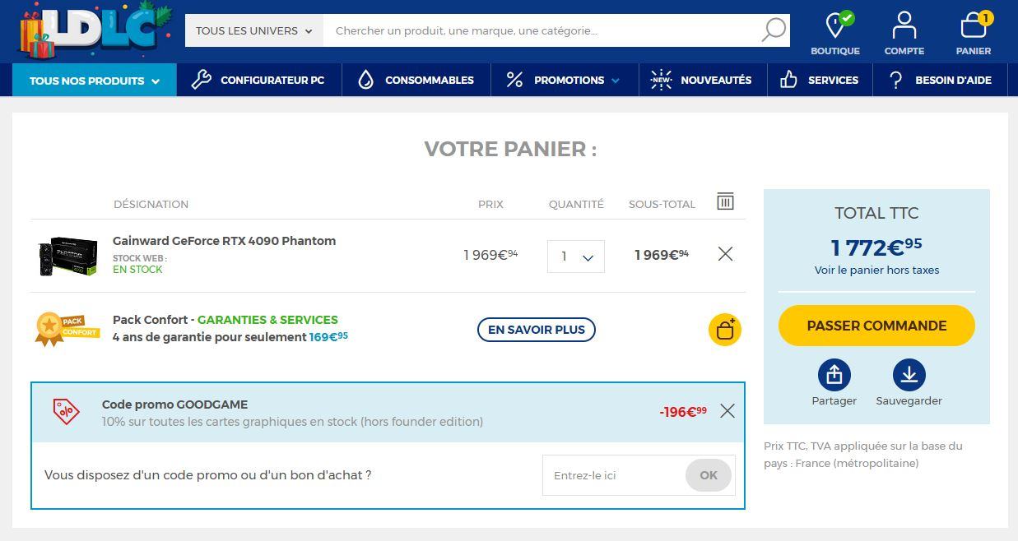The width and height of the screenshot is (1018, 541).
Task: Focus the promo code entry field
Action: [x=614, y=475]
